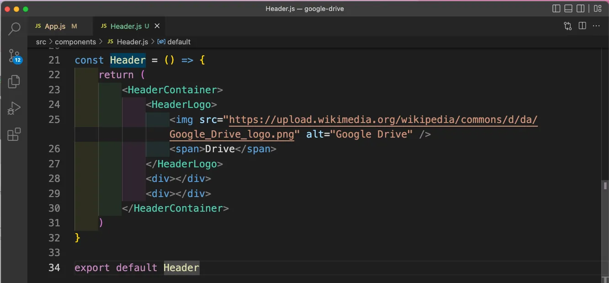
Task: Switch to the App.js tab
Action: pyautogui.click(x=60, y=26)
